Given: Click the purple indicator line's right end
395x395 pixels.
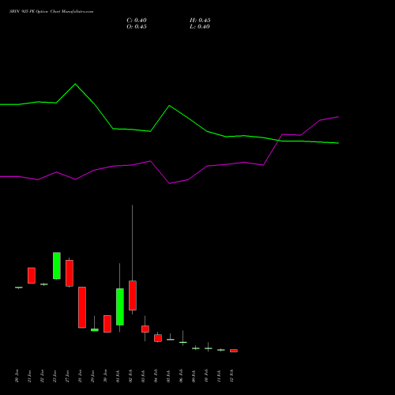Looking at the screenshot, I should 338,117.
